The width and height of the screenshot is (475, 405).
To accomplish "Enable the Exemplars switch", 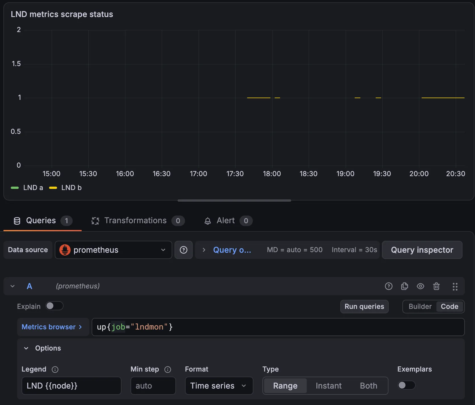I will 406,385.
